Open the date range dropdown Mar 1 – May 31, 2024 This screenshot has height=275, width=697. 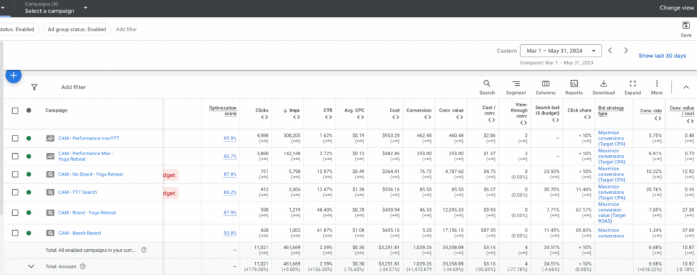coord(561,51)
